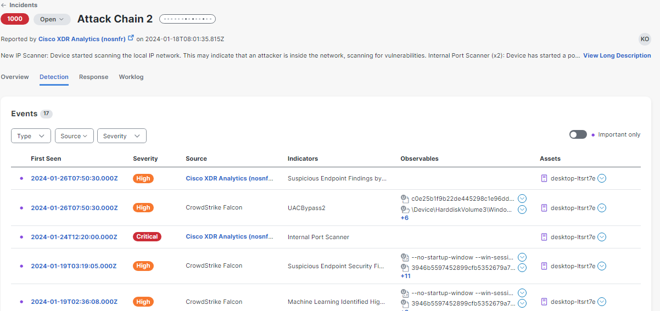Open the 2024-01-19T03:19:05.000Z event
The width and height of the screenshot is (660, 311).
[x=74, y=266]
